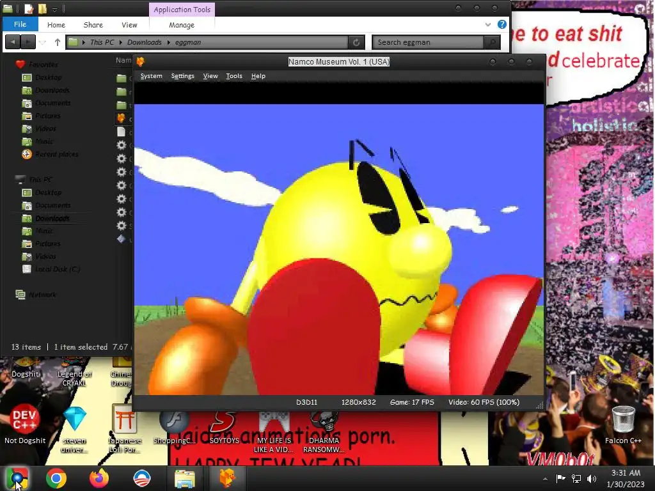
Task: Open the Settings menu in emulator
Action: click(x=182, y=76)
